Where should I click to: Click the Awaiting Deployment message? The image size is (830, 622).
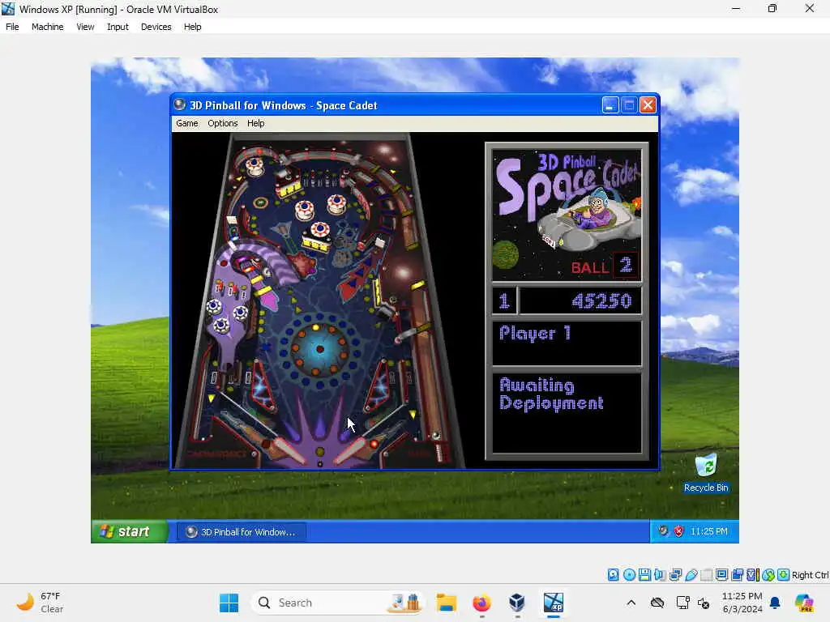click(551, 394)
